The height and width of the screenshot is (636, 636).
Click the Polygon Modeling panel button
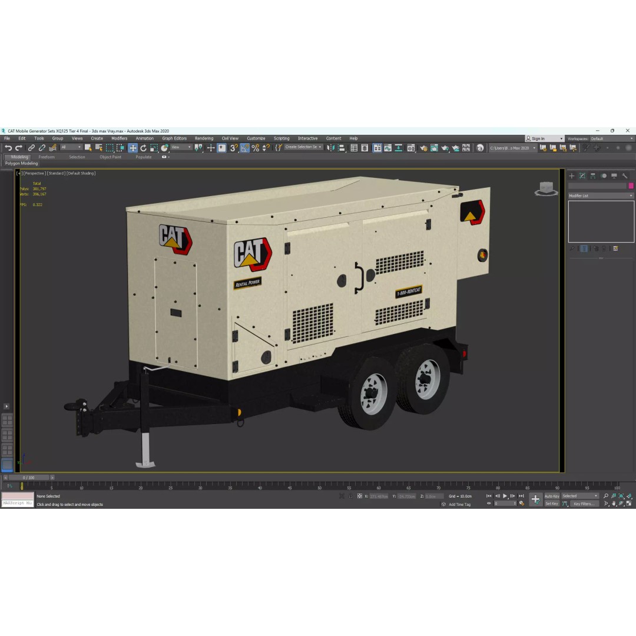[x=22, y=164]
